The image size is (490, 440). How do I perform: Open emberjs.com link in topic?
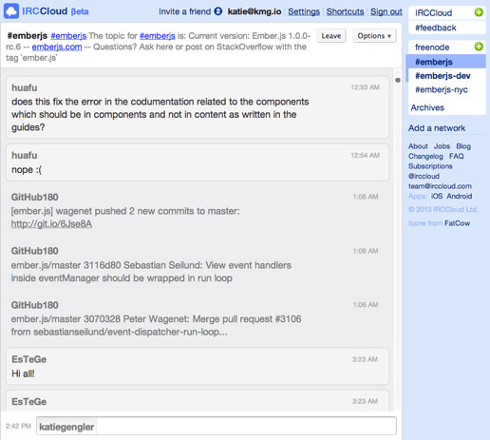pos(57,47)
